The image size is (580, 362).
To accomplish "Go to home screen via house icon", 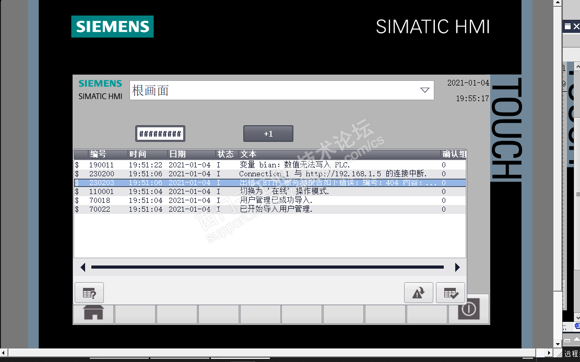I will [93, 313].
